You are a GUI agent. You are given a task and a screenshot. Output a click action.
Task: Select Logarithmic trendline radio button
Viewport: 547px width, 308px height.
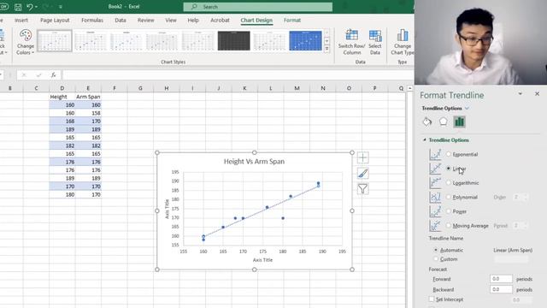coord(449,182)
